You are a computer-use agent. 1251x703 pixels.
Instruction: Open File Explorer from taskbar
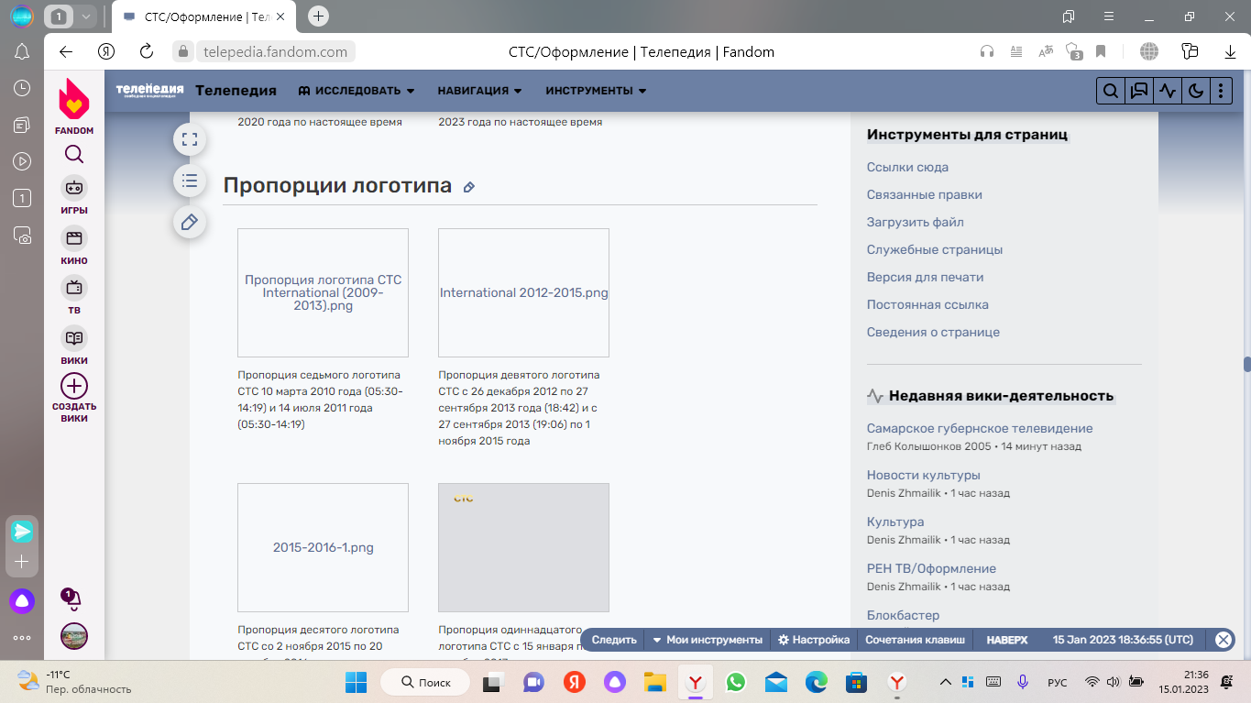click(x=654, y=682)
